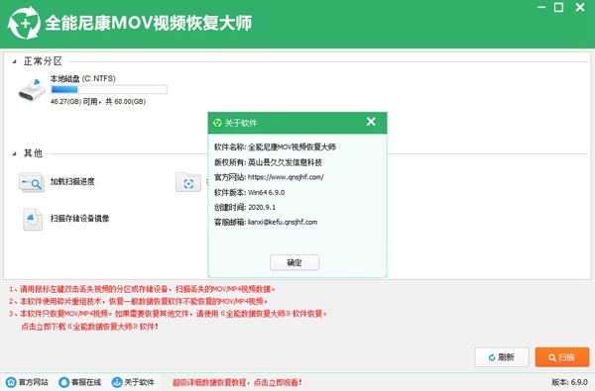Select the local disk C: drive icon
This screenshot has height=391, width=595.
[33, 90]
